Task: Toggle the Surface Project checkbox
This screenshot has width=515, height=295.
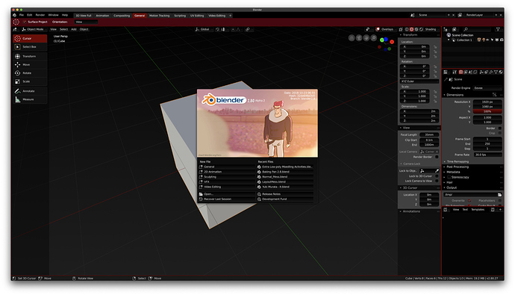Action: (x=25, y=22)
